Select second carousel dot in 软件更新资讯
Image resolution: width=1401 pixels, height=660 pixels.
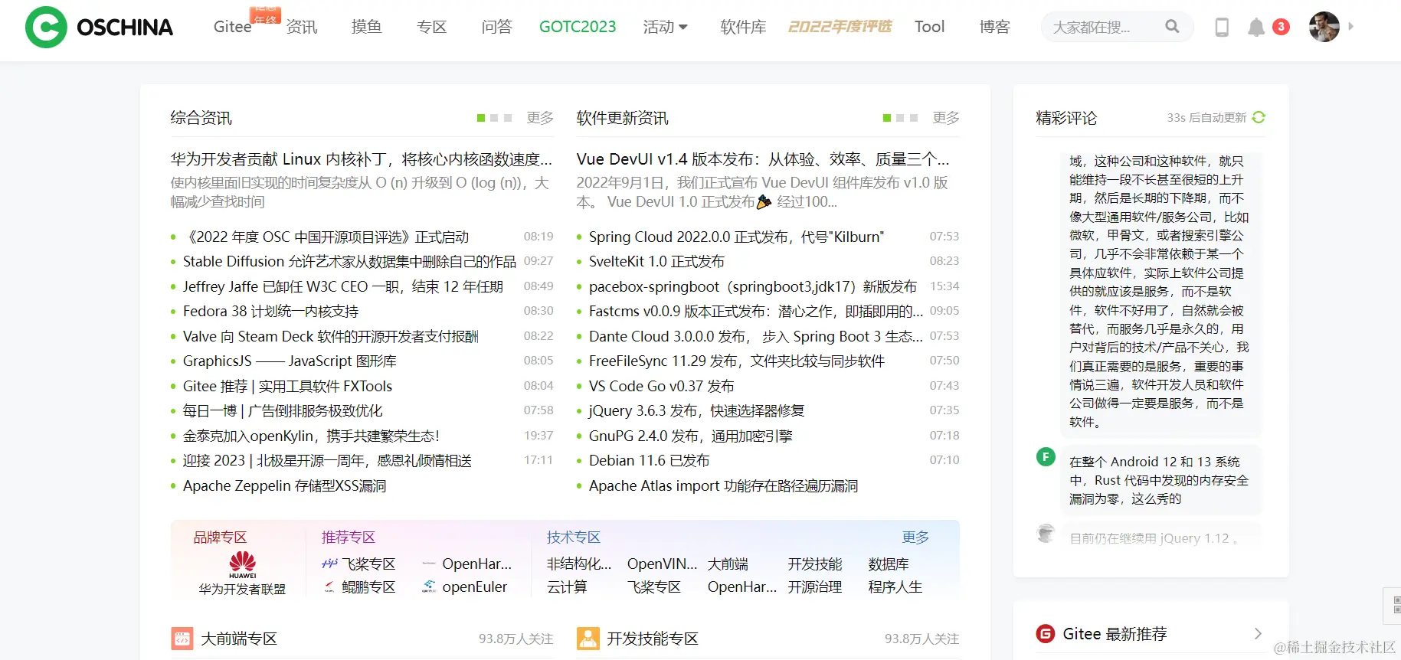(x=900, y=118)
